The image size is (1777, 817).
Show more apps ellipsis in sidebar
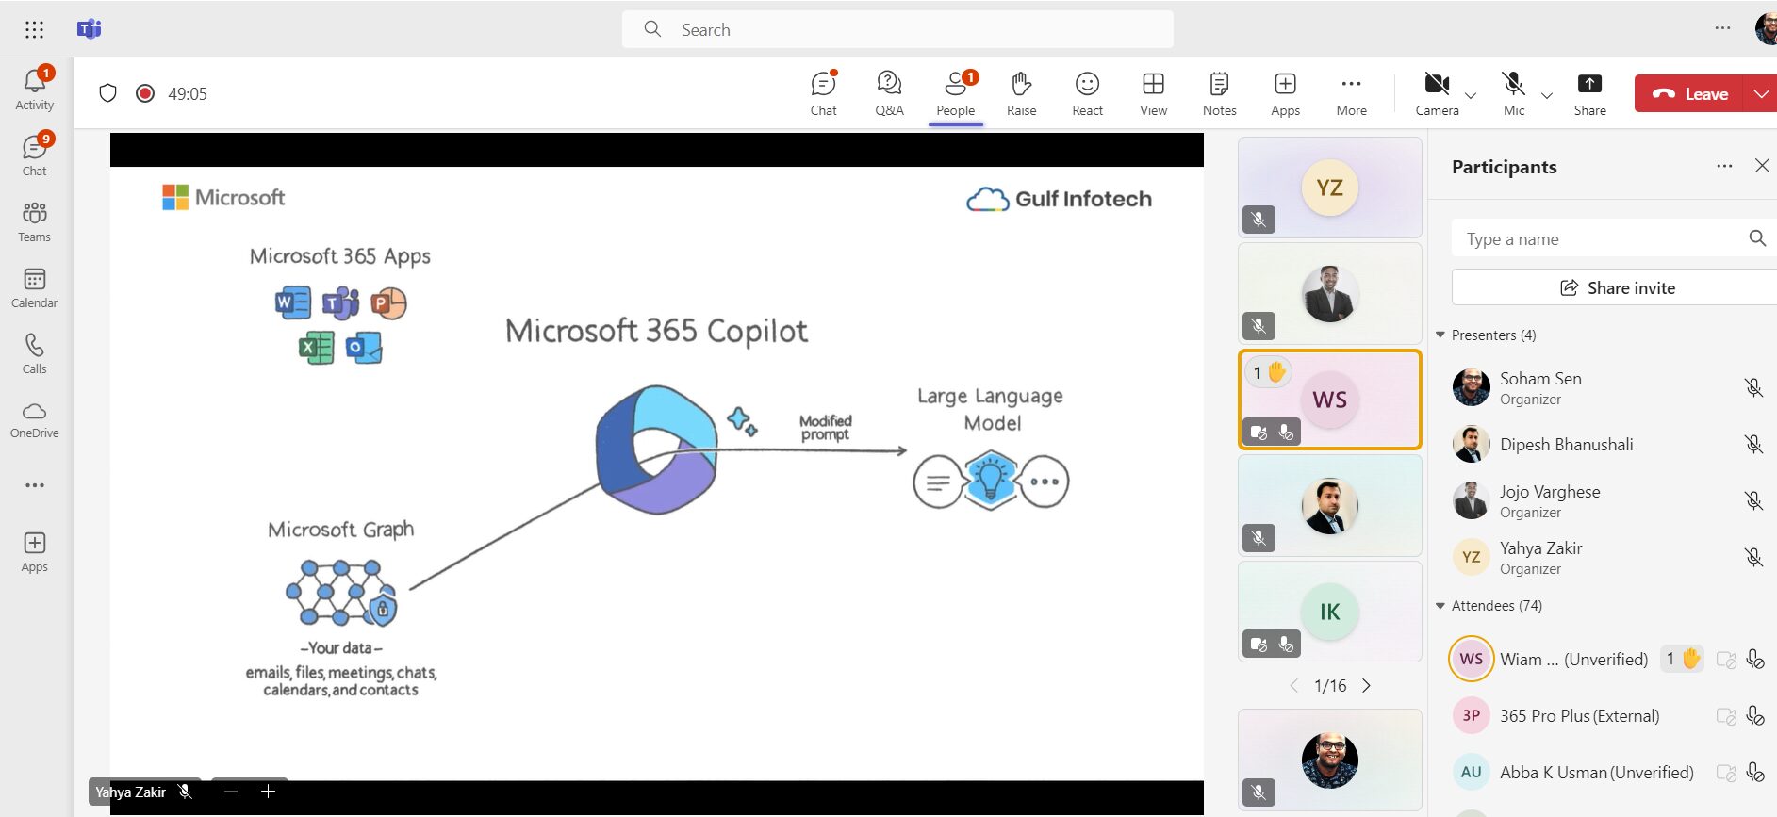(x=35, y=485)
